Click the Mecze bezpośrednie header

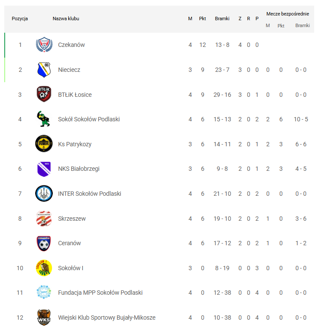click(x=288, y=14)
